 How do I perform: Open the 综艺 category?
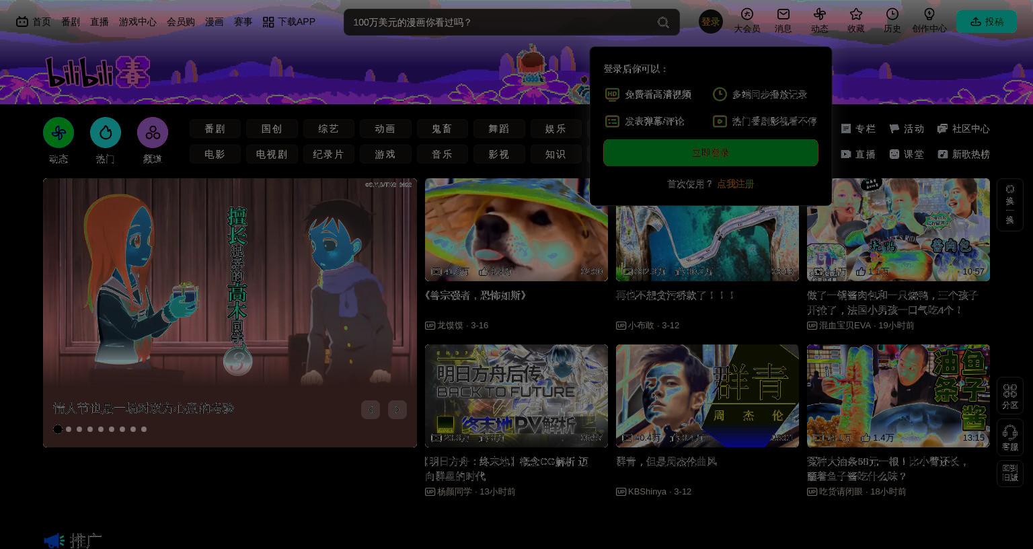coord(328,129)
